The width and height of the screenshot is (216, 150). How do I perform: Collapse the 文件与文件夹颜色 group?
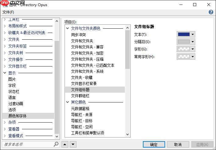68,28
